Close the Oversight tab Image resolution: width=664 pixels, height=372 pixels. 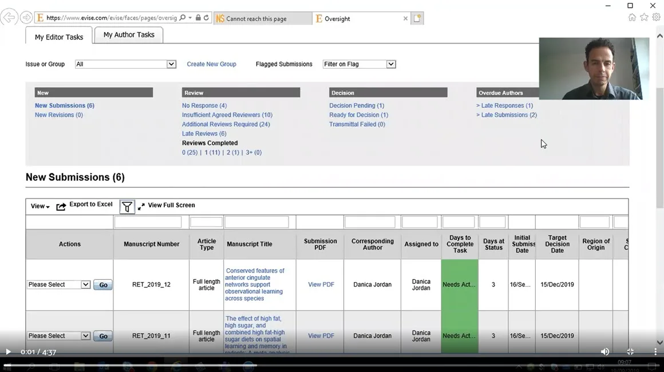pyautogui.click(x=405, y=19)
